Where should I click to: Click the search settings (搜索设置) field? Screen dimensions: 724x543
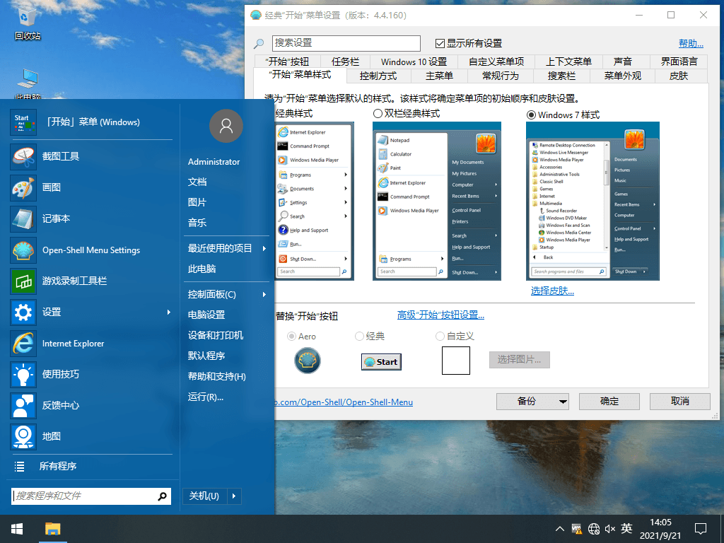(x=346, y=43)
